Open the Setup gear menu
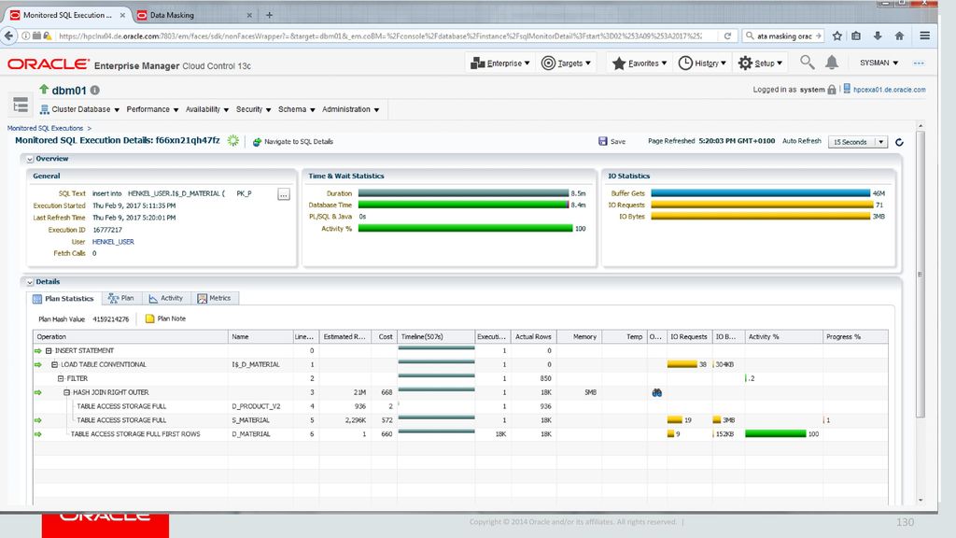This screenshot has width=956, height=538. click(x=760, y=63)
